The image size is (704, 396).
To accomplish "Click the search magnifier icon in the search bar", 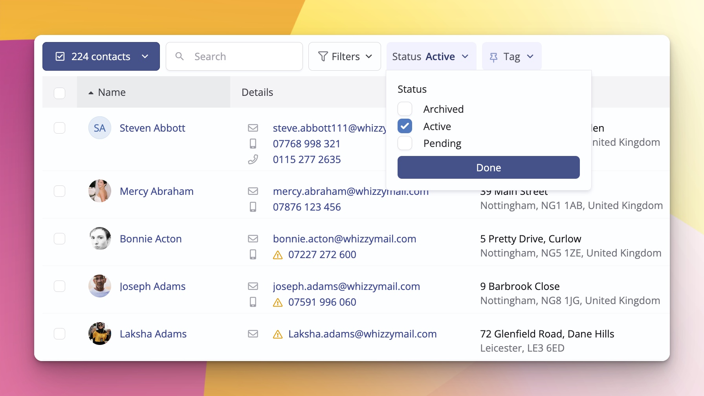I will pos(180,56).
